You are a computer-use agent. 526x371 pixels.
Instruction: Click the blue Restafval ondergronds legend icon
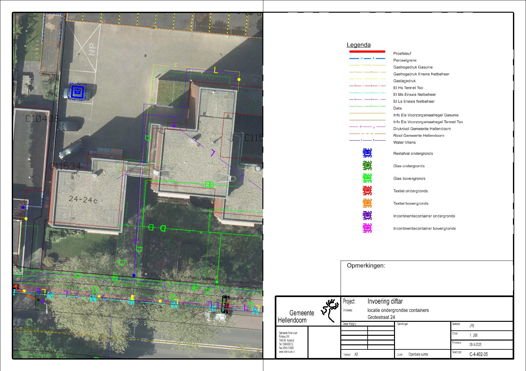[367, 153]
